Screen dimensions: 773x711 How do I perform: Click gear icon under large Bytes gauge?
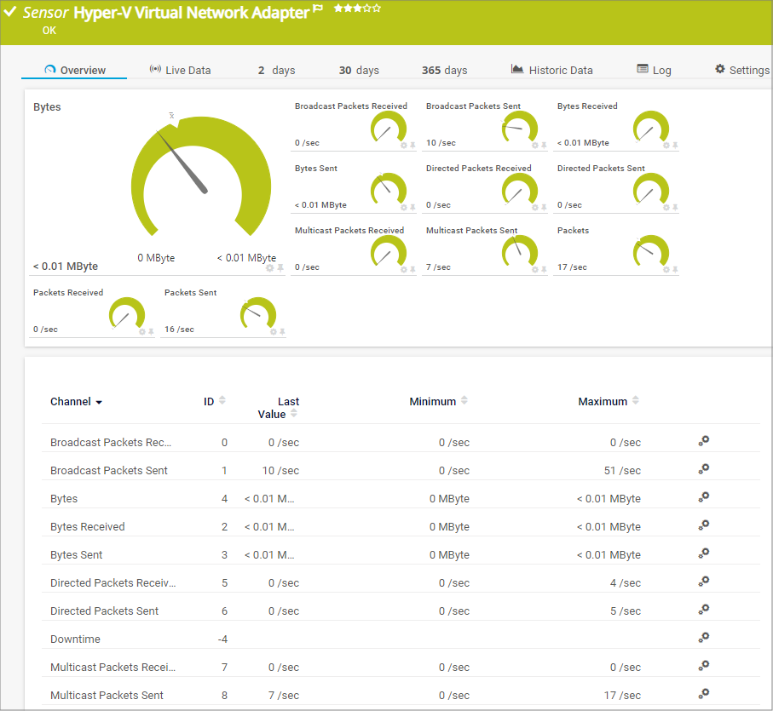click(x=270, y=268)
